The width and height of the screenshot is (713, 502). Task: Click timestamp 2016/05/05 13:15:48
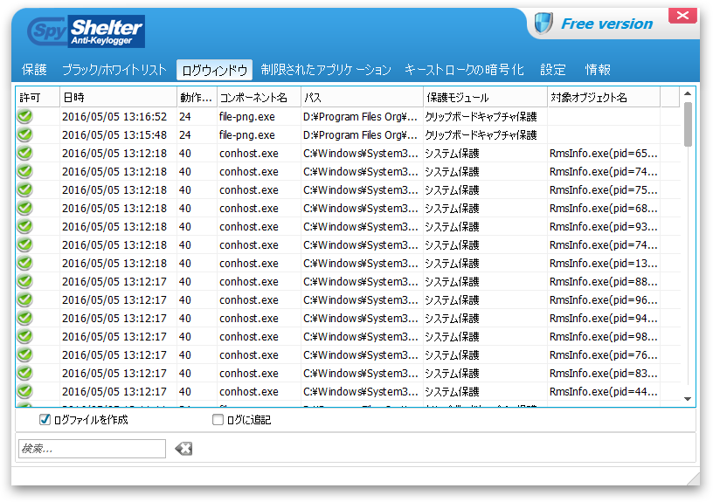tap(114, 135)
